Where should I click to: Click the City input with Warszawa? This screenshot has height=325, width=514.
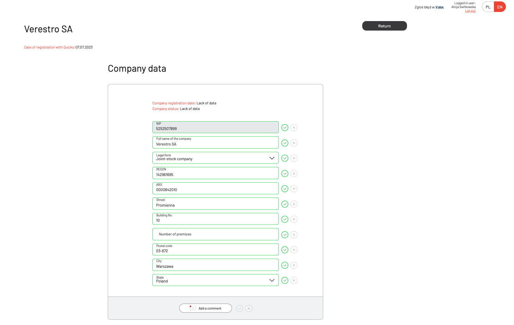point(215,265)
